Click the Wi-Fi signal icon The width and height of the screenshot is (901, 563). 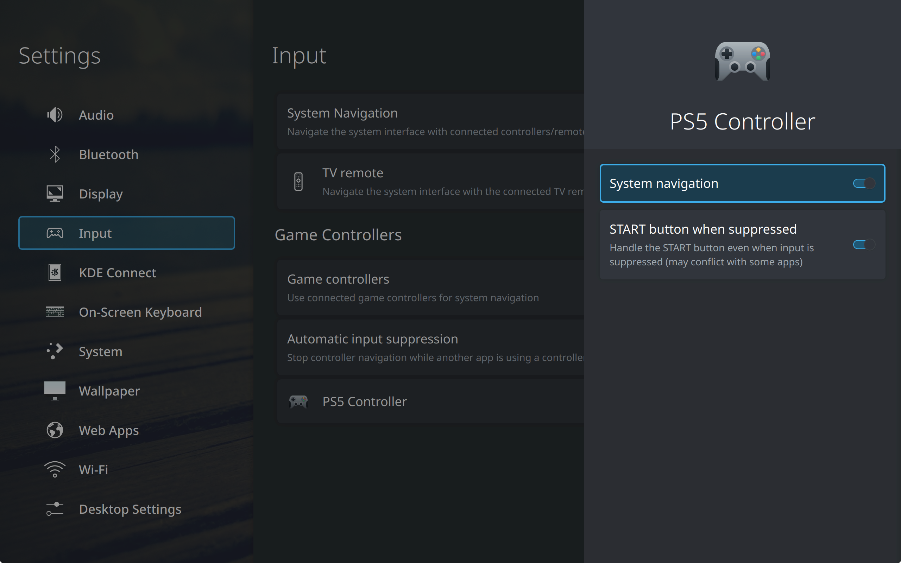click(x=55, y=469)
